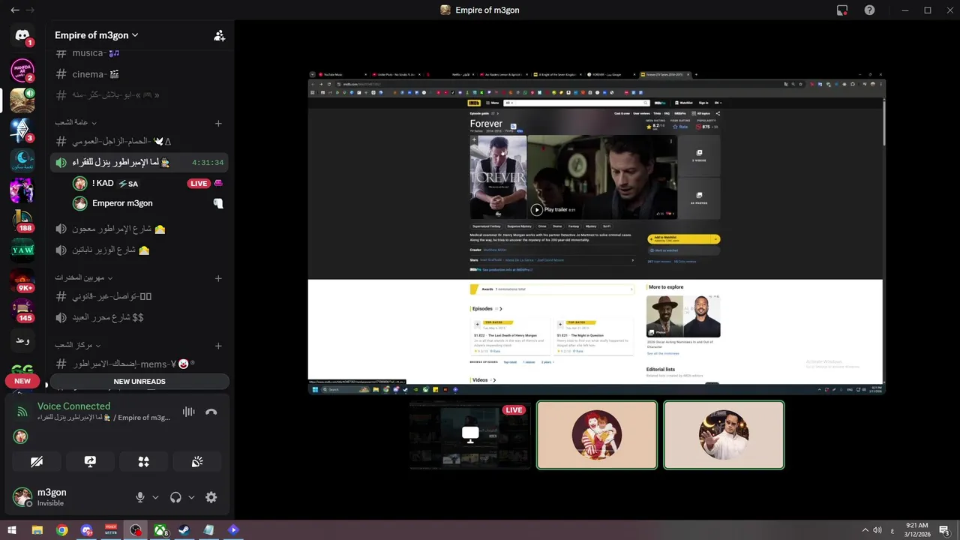The height and width of the screenshot is (540, 960).
Task: Open Empire of m3gon server menu
Action: point(97,35)
